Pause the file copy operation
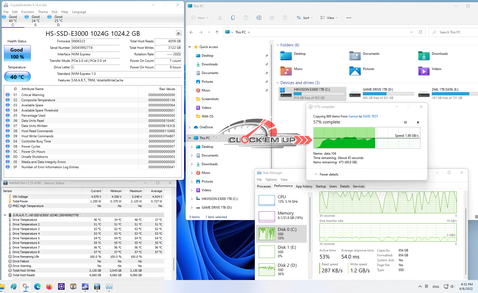This screenshot has height=293, width=478. click(405, 122)
